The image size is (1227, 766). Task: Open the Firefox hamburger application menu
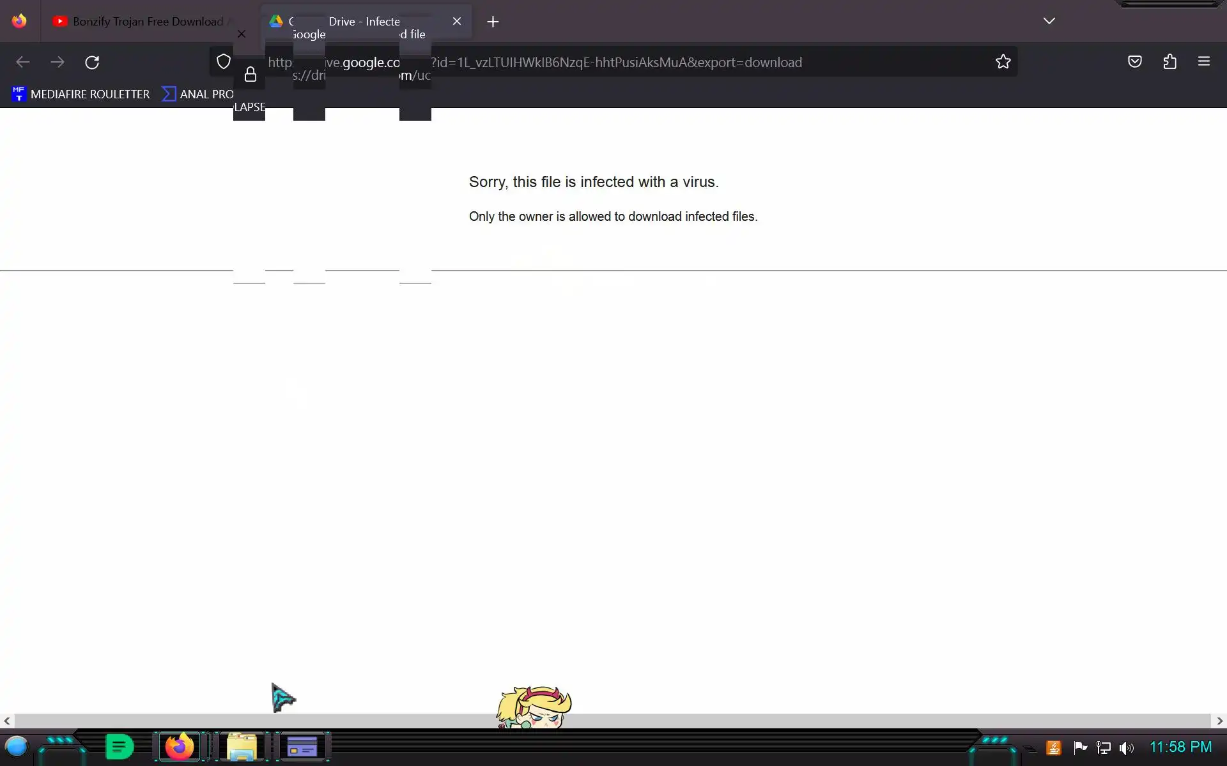coord(1203,62)
